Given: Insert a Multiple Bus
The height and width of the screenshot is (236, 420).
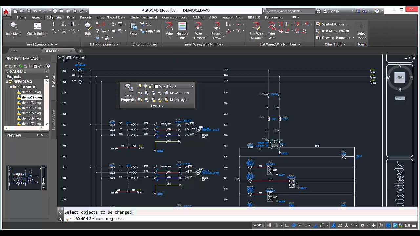Looking at the screenshot, I should coord(182,30).
